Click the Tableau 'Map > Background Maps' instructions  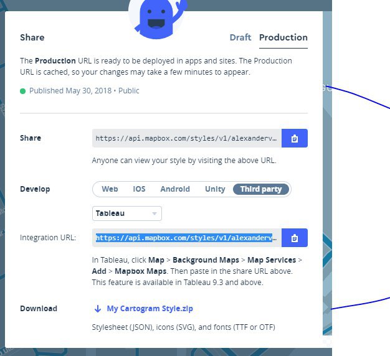pyautogui.click(x=197, y=271)
